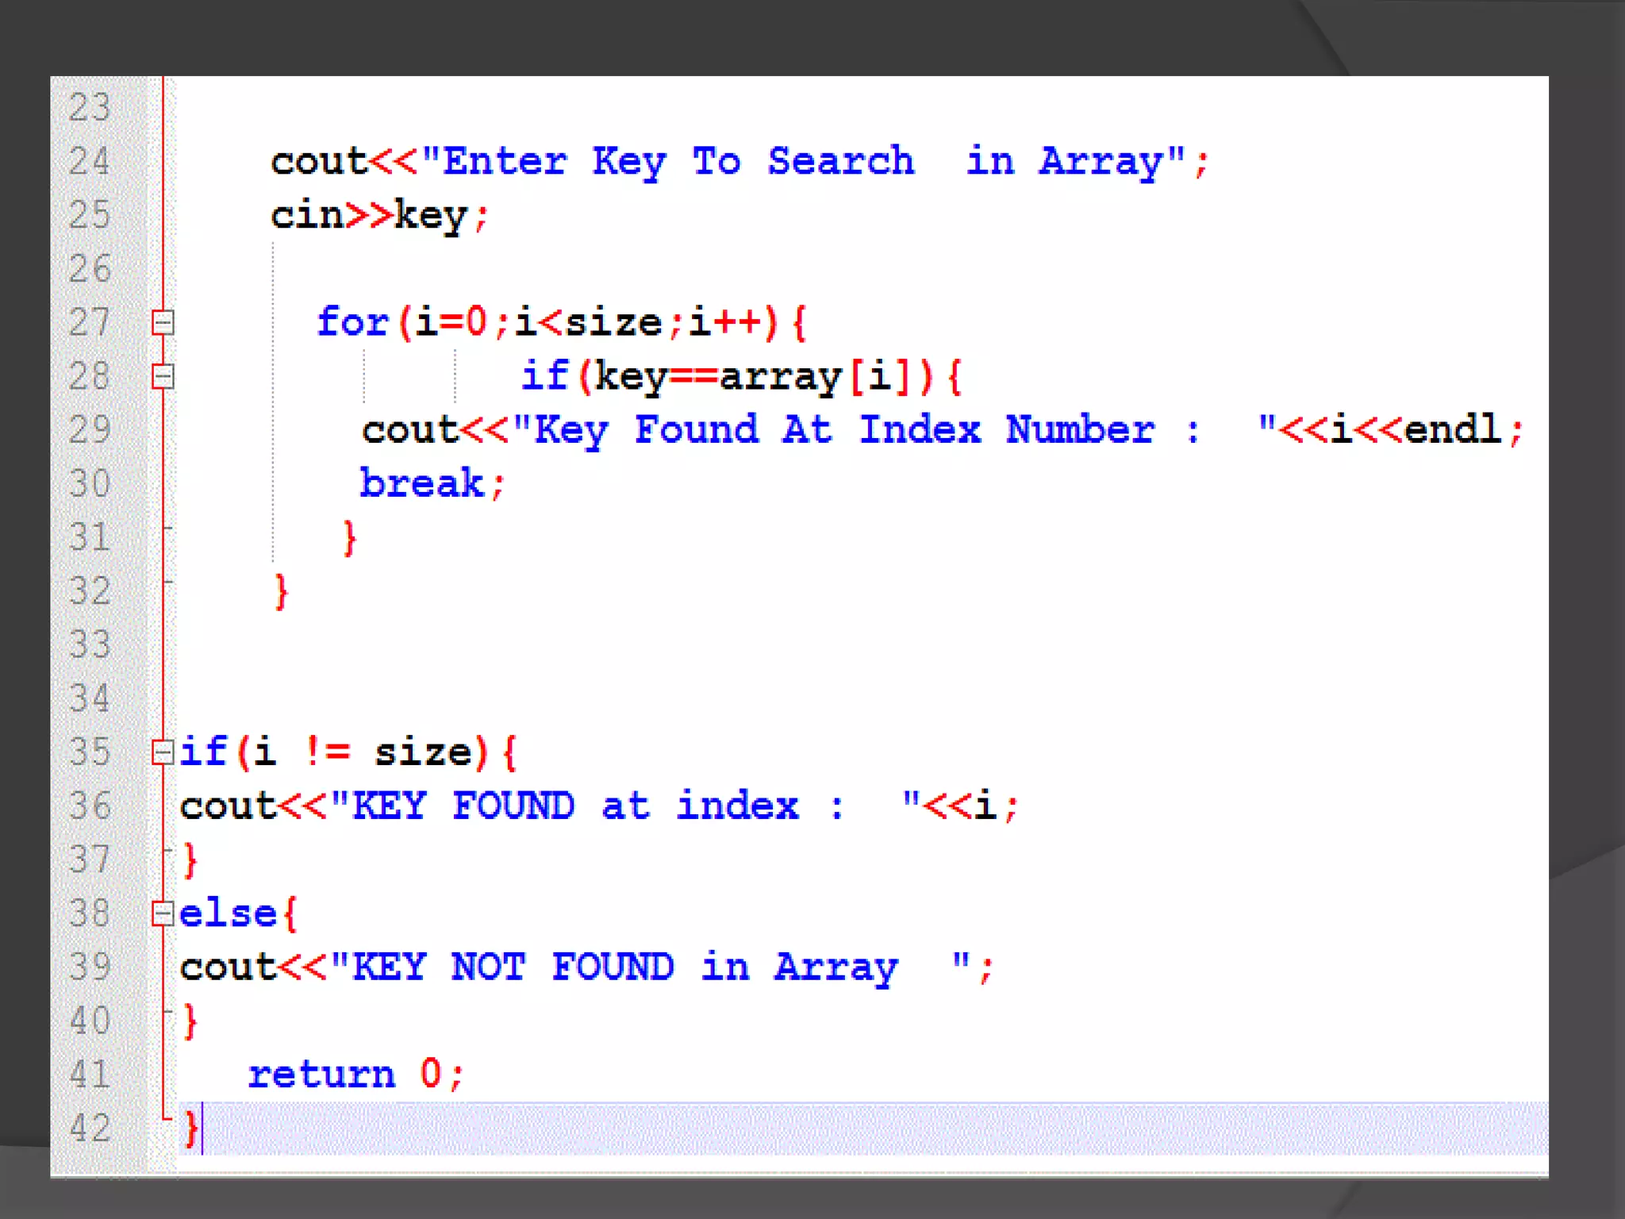The image size is (1625, 1219).
Task: Click the final closing brace on line 42
Action: (190, 1128)
